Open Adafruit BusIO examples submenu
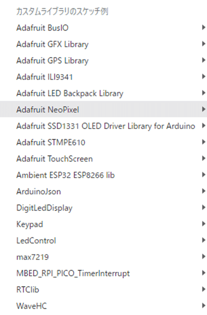The image size is (207, 315). 103,27
